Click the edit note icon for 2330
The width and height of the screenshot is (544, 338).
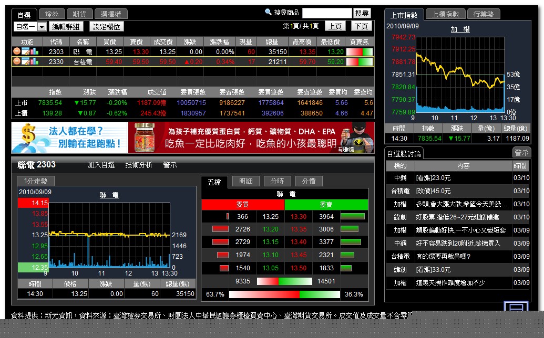point(25,61)
